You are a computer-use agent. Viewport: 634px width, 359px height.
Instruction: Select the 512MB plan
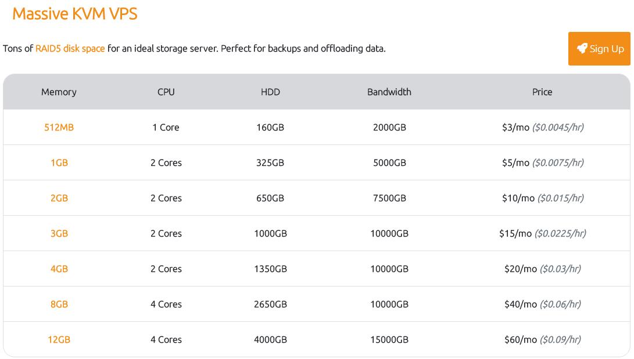59,128
